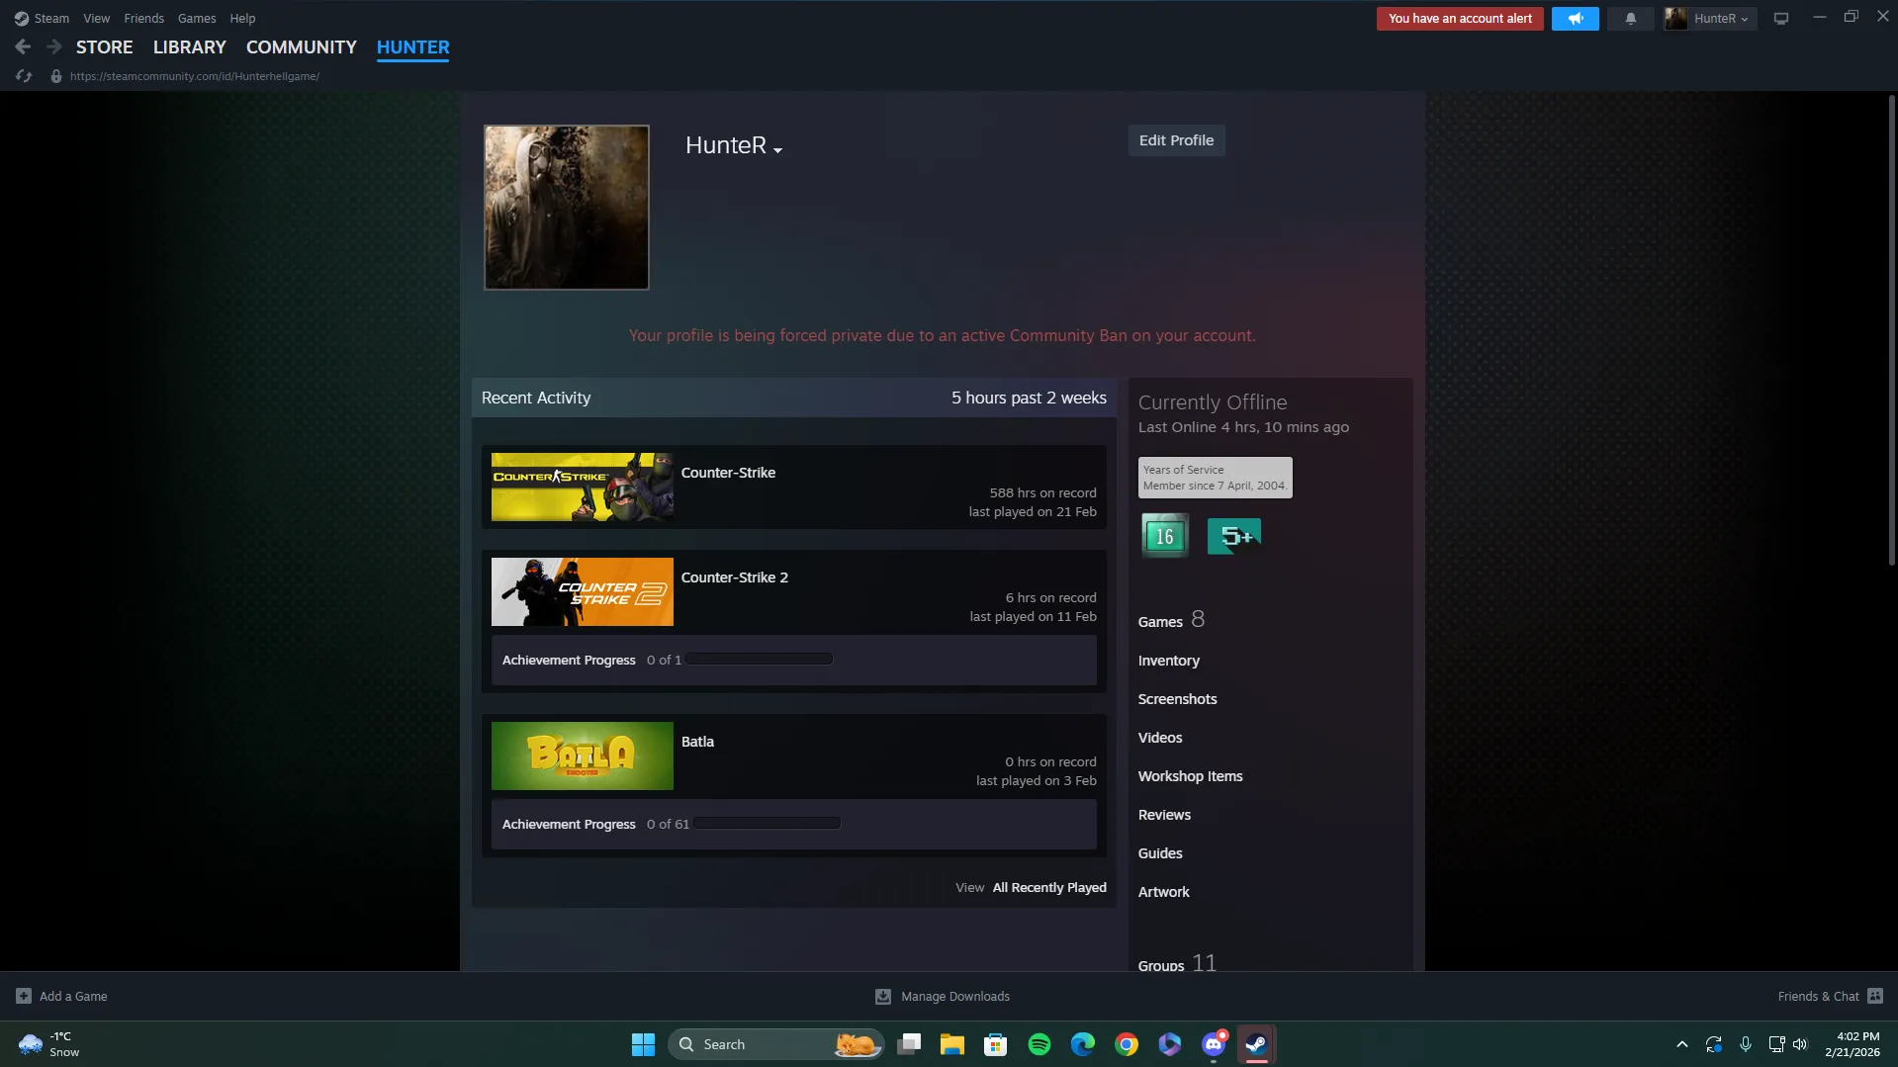This screenshot has height=1067, width=1898.
Task: Go back with the back arrow
Action: tap(23, 46)
